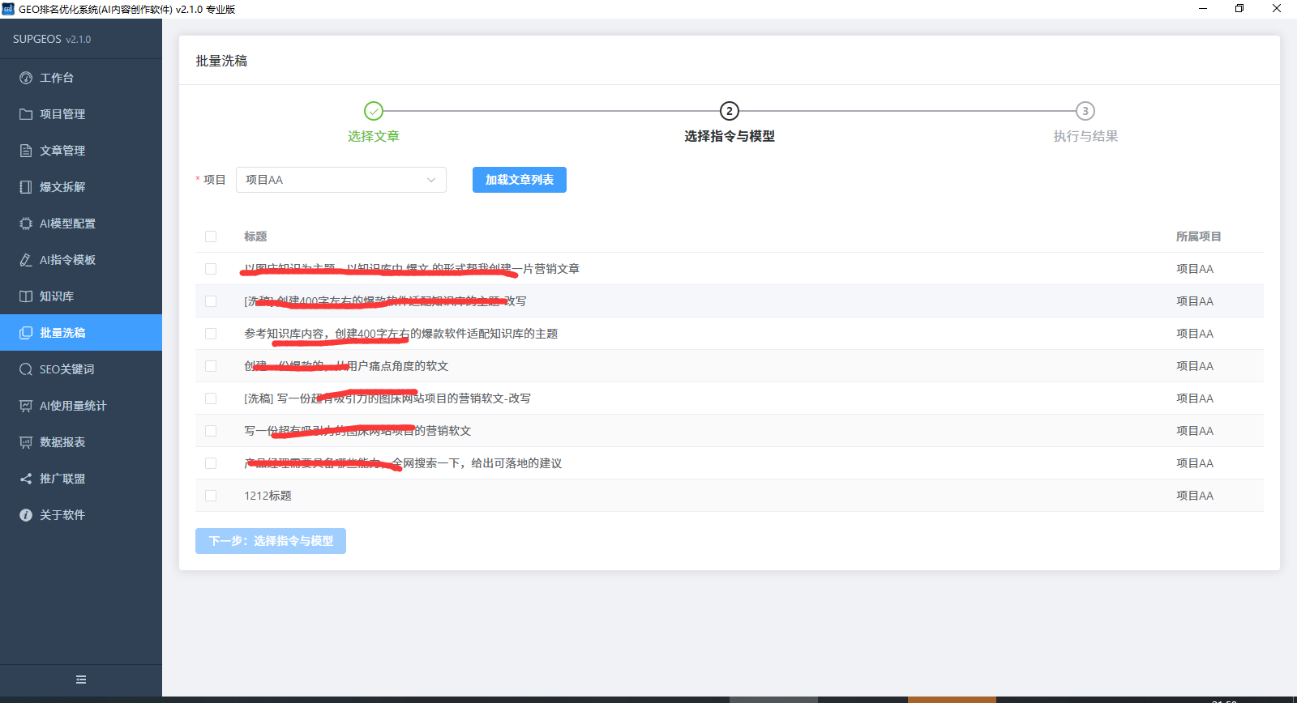
Task: Click the 批量洗稿 page heading
Action: [221, 61]
